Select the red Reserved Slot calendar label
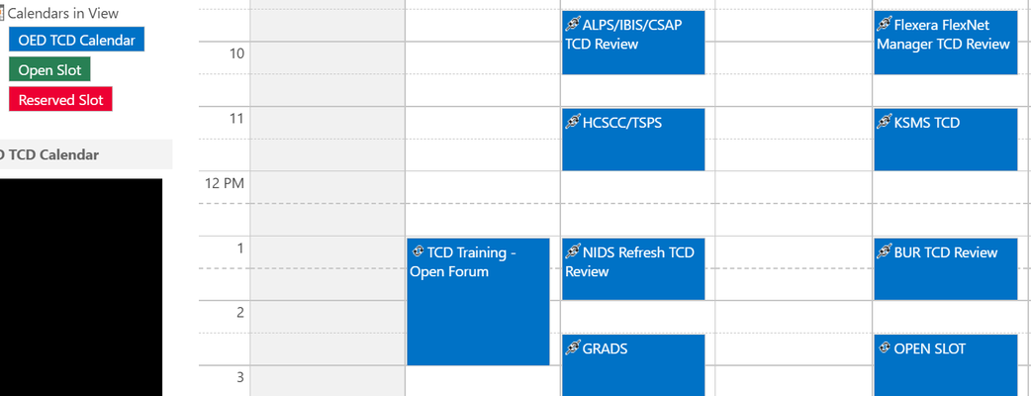The width and height of the screenshot is (1031, 396). [60, 99]
